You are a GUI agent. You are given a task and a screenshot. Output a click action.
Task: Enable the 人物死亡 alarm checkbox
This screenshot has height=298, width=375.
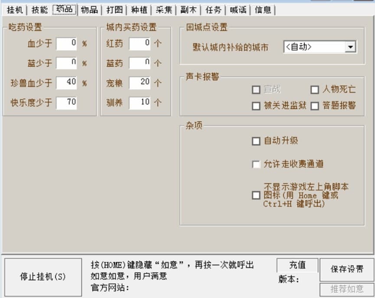point(314,89)
